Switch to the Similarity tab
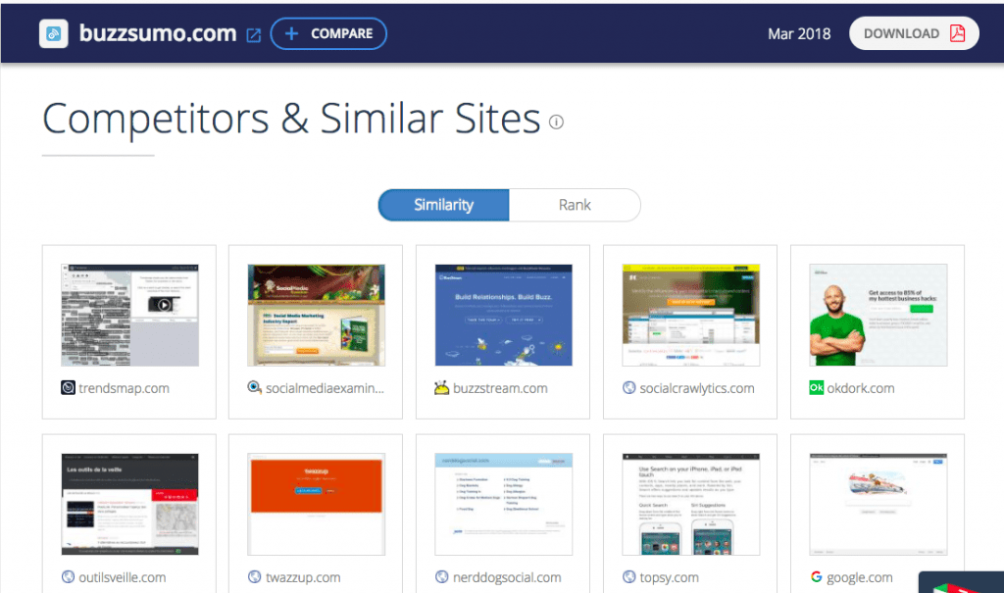The image size is (1004, 593). (444, 205)
